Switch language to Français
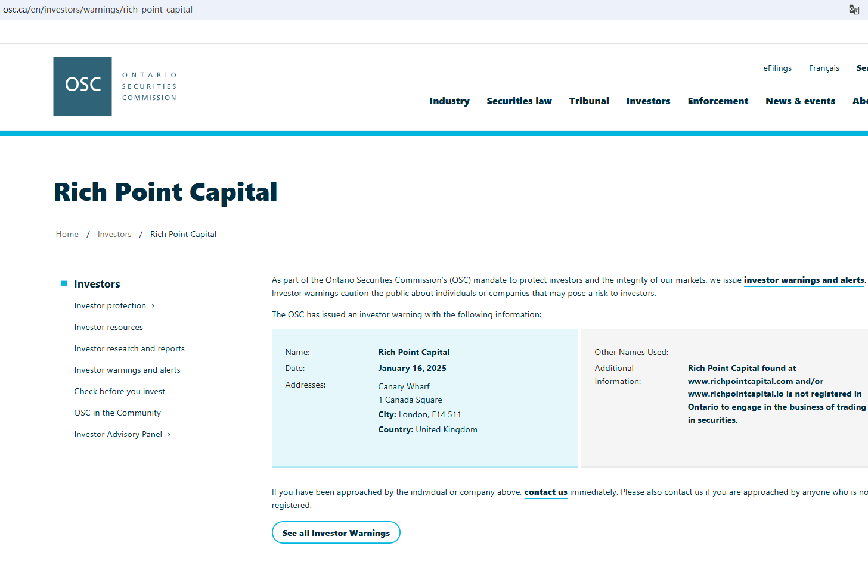Viewport: 868px width, 580px height. coord(824,68)
